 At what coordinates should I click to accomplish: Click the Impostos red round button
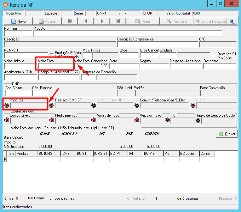[x=7, y=106]
